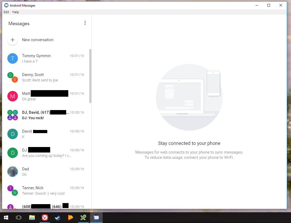This screenshot has width=291, height=223.
Task: Click Tommy Gymmin's blue T avatar
Action: [13, 58]
